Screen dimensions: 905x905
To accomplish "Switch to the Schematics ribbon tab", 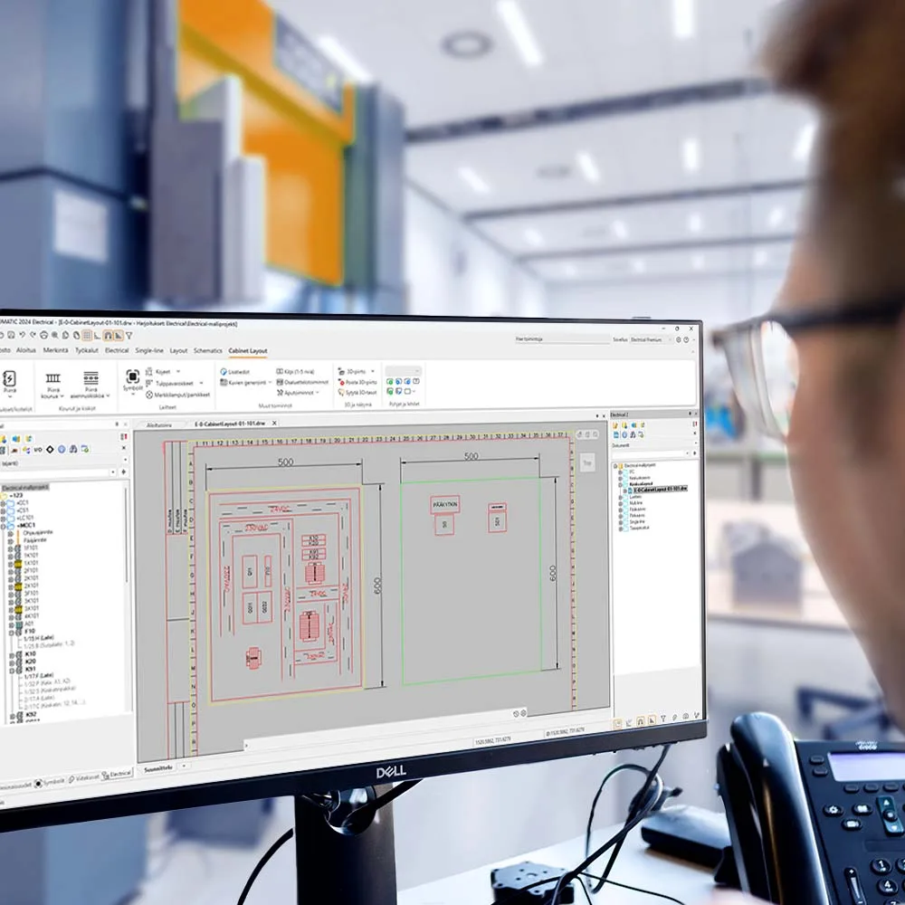I will click(x=208, y=350).
